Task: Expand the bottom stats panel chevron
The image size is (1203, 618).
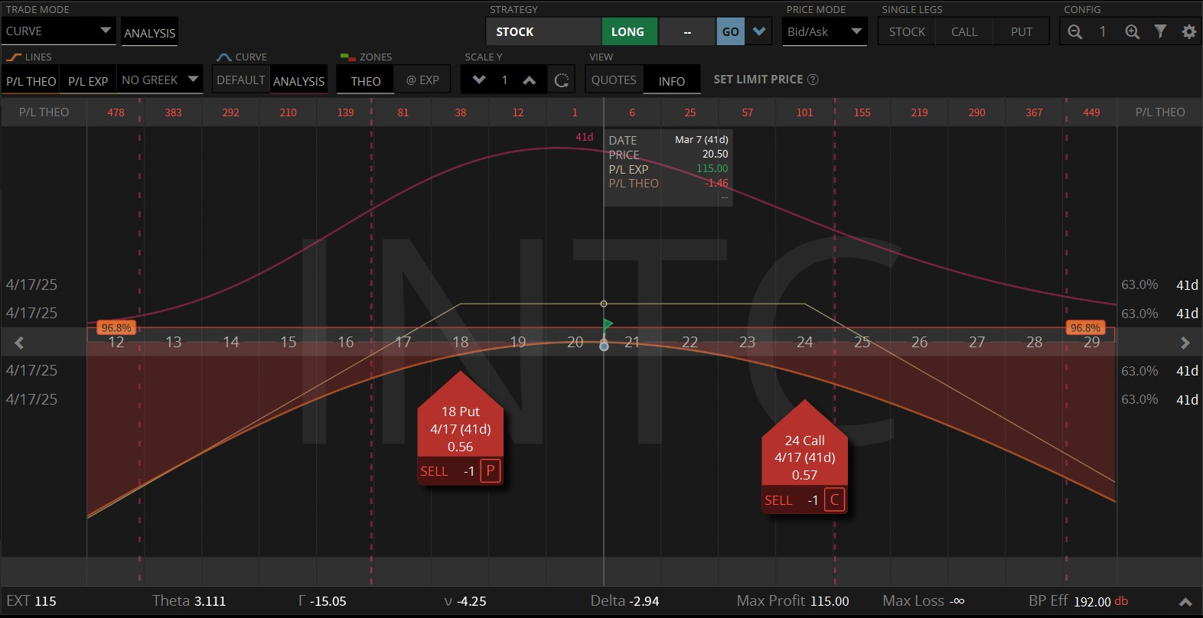Action: tap(1185, 602)
